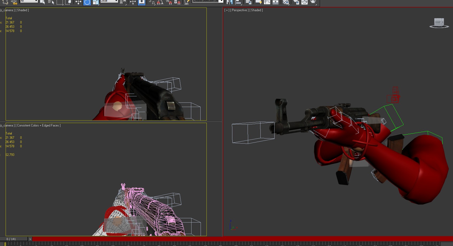
Task: Click the time slider next-frame arrow button
Action: [30, 239]
